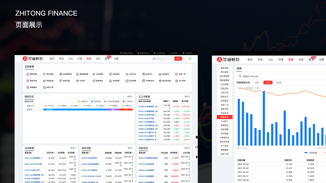The image size is (326, 183).
Task: Open 公告大全 tile in data grid
Action: (x=131, y=74)
